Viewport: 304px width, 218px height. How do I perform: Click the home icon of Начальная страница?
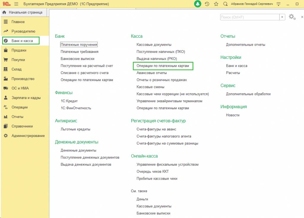pyautogui.click(x=4, y=12)
